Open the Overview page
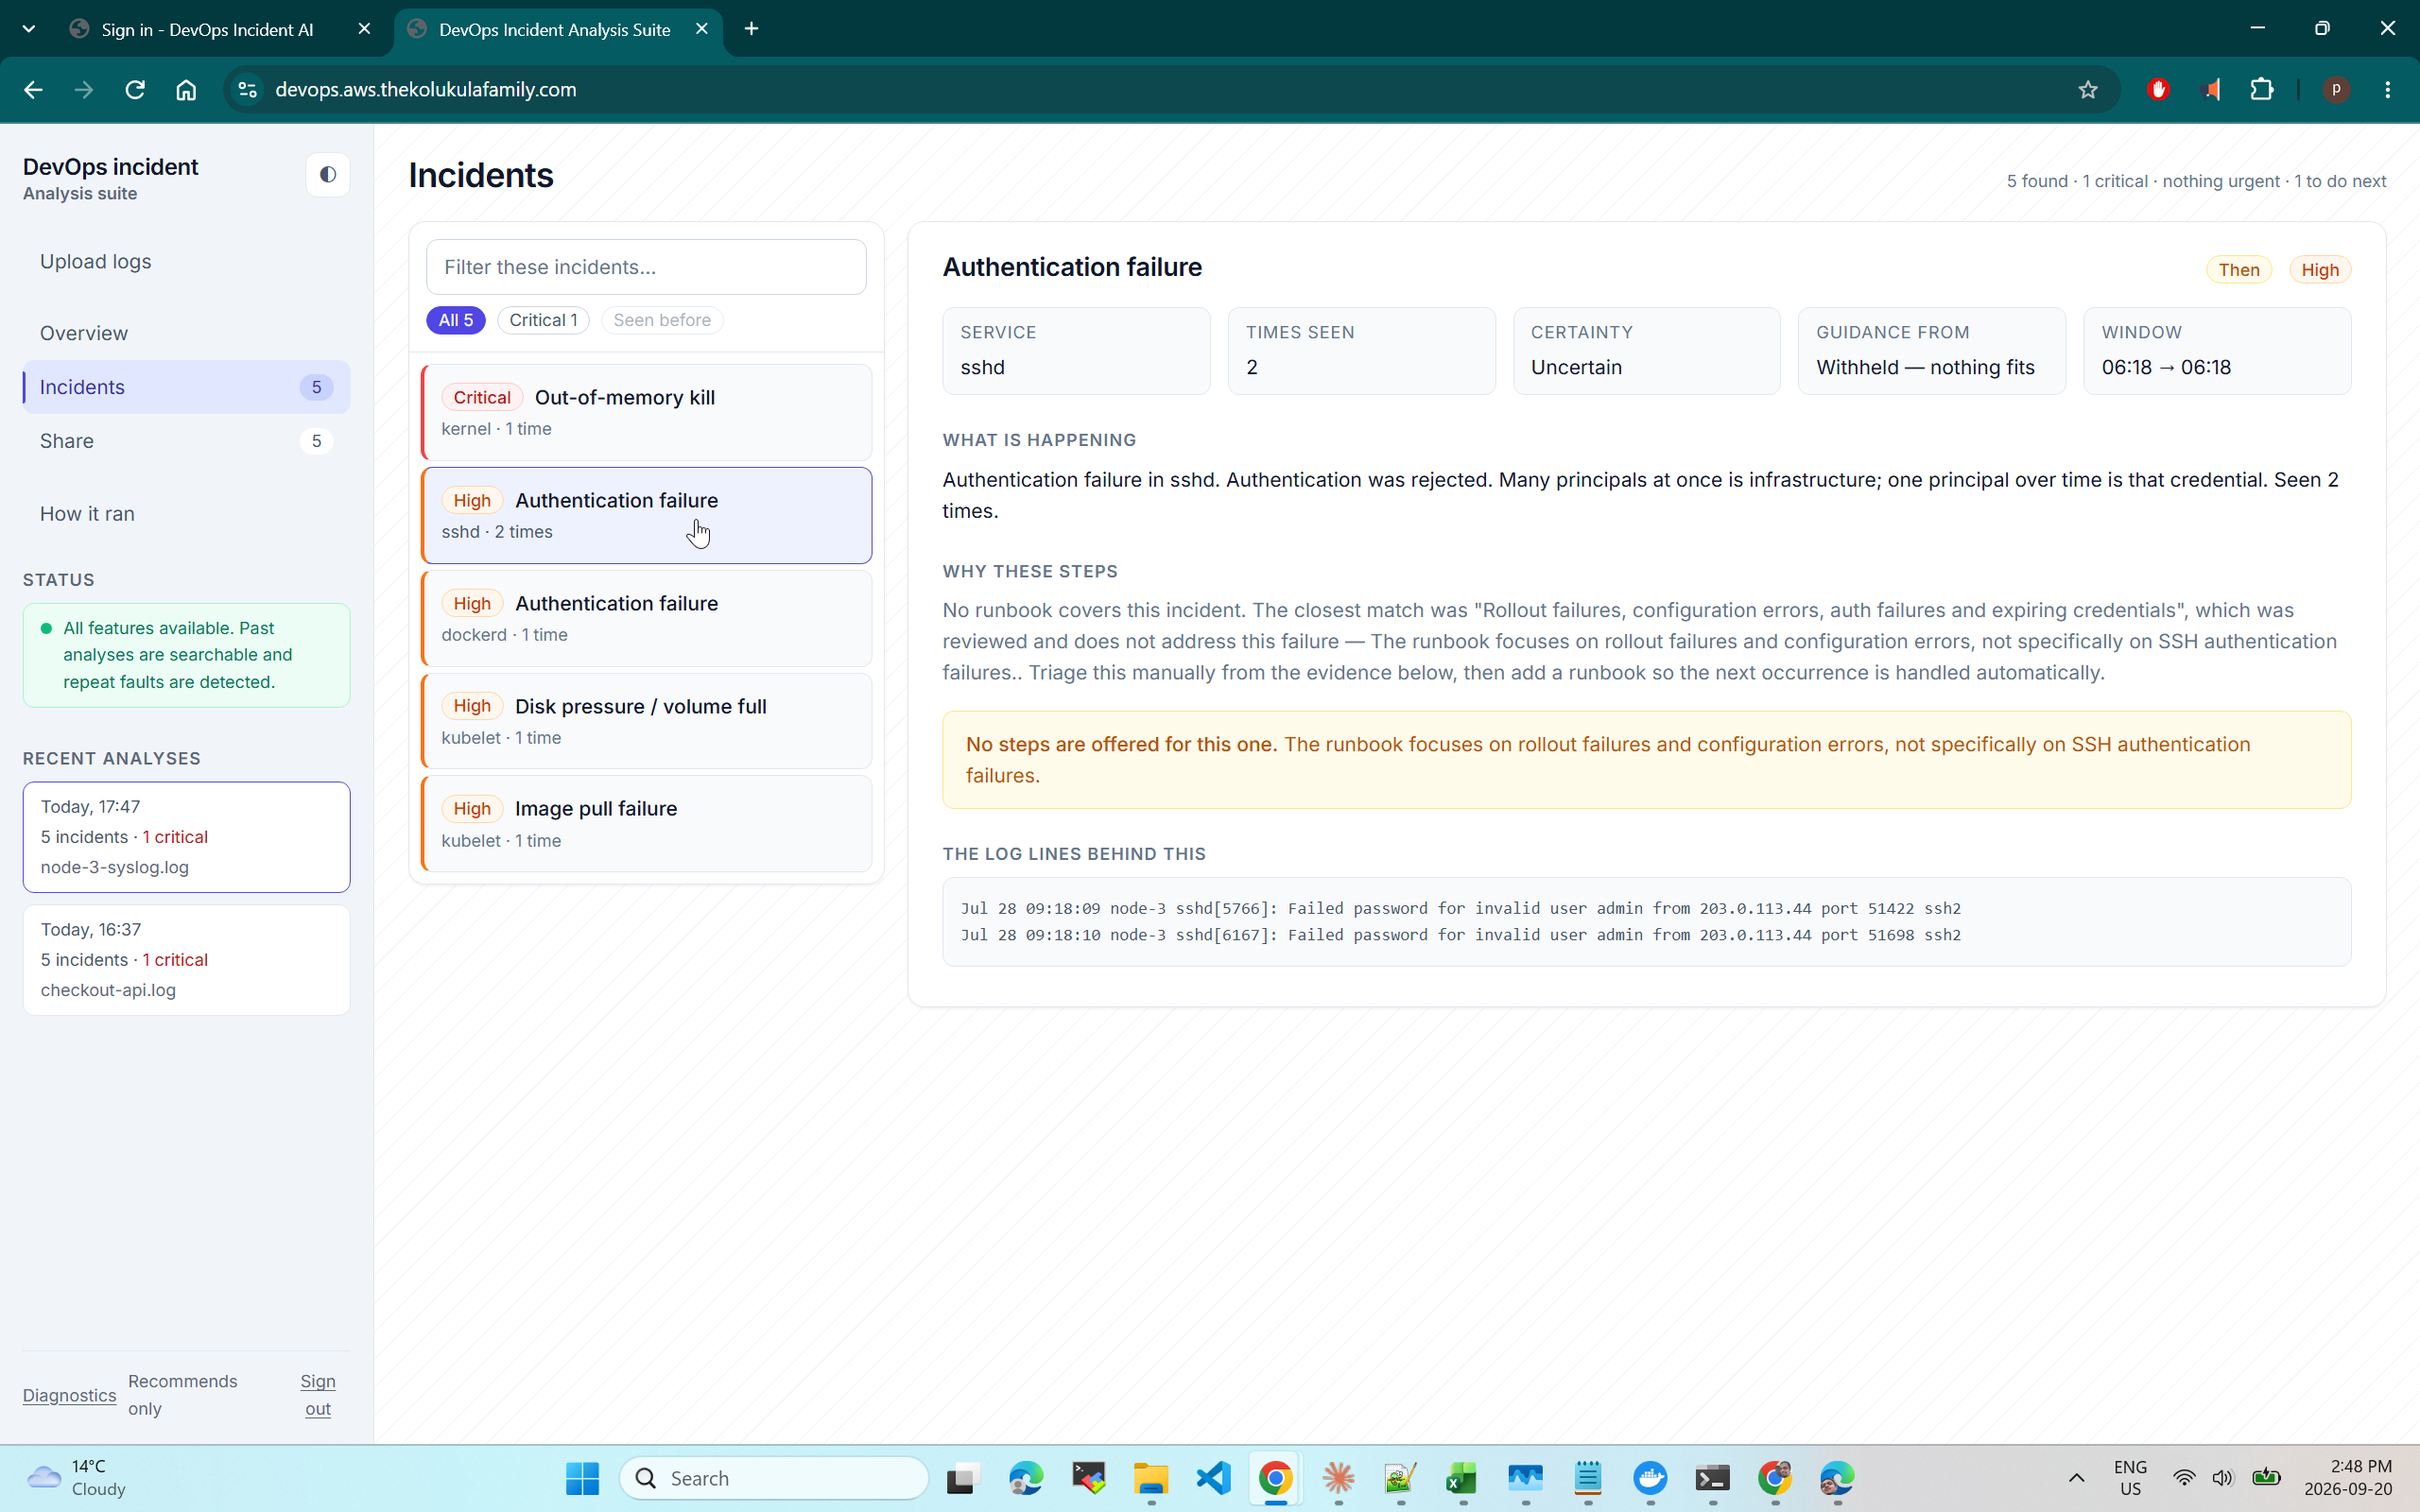2420x1512 pixels. (x=186, y=333)
